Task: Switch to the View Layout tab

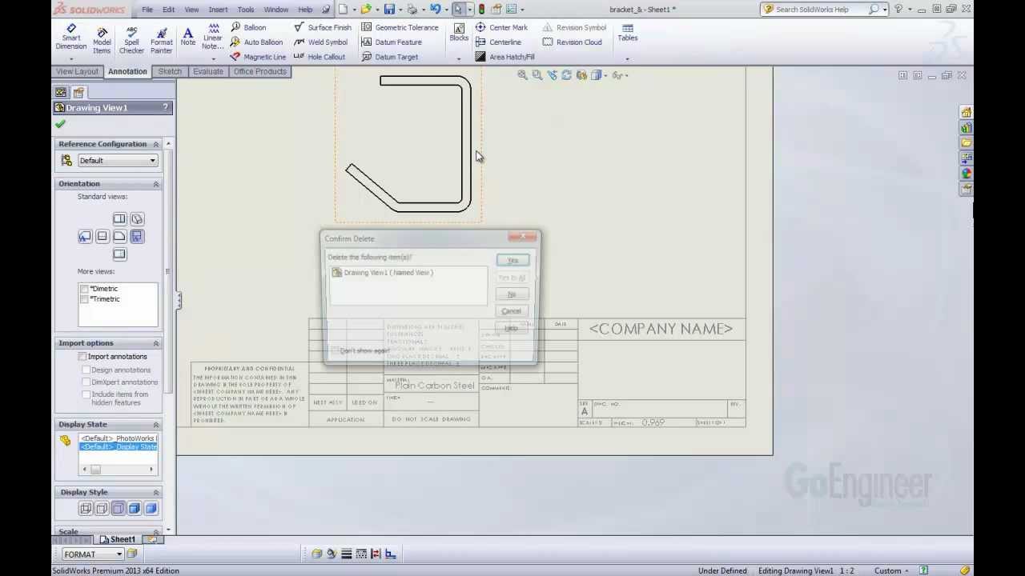Action: (x=77, y=71)
